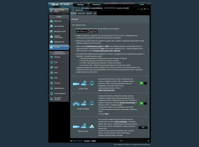
Task: Switch to the Log tab
Action: [x=95, y=13]
